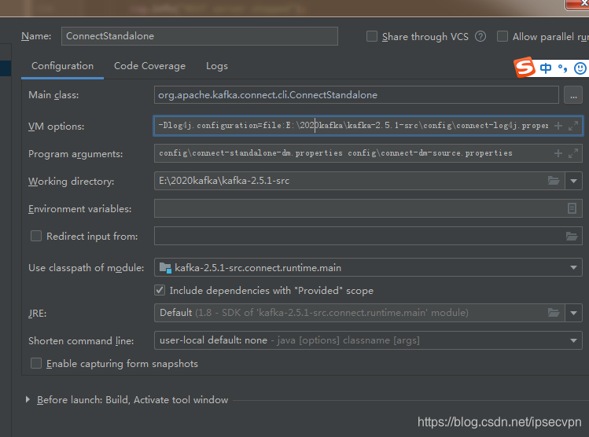
Task: Expand the VM options field editor
Action: click(x=572, y=126)
